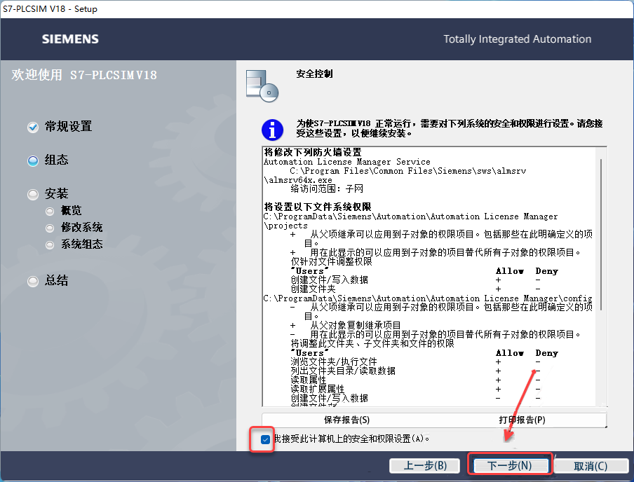Click the blue information icon
The height and width of the screenshot is (482, 634).
click(272, 130)
